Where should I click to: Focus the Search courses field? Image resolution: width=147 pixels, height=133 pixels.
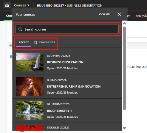67,29
